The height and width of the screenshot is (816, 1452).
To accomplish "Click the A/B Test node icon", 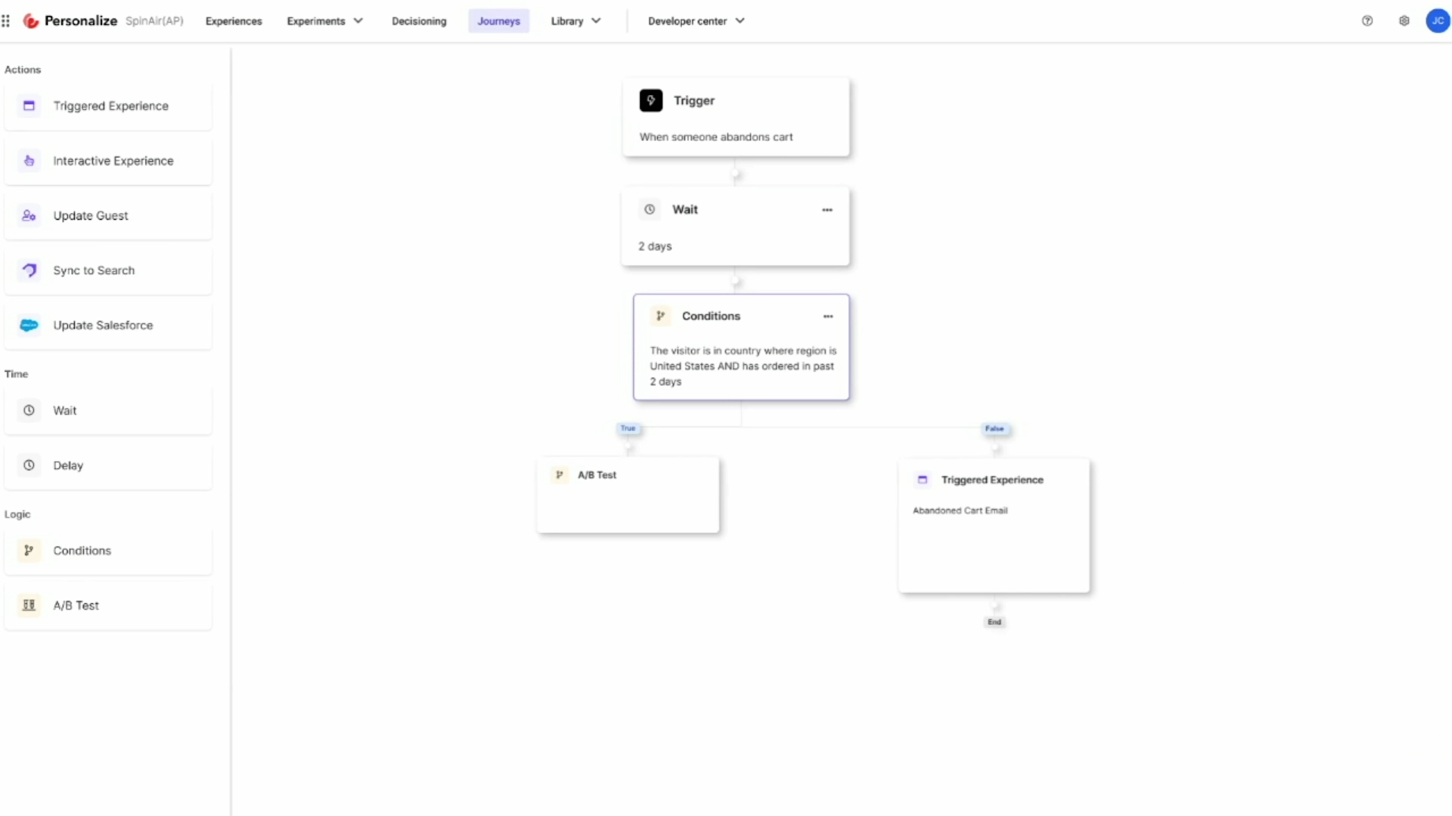I will [560, 474].
